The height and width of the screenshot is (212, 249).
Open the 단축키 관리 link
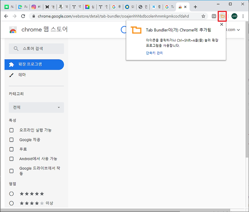click(154, 53)
